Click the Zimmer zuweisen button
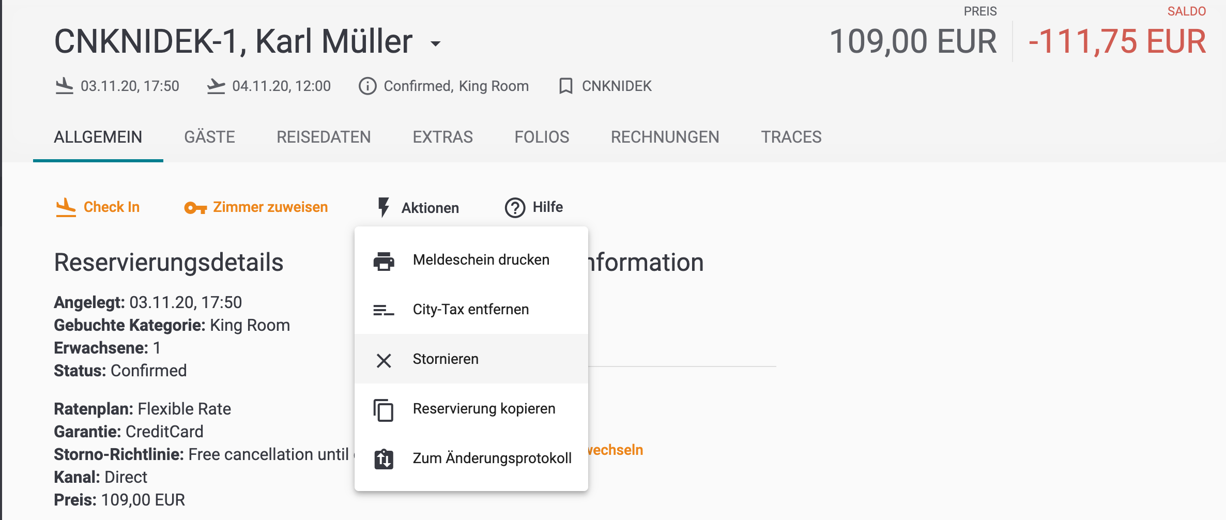The height and width of the screenshot is (520, 1226). (x=256, y=207)
